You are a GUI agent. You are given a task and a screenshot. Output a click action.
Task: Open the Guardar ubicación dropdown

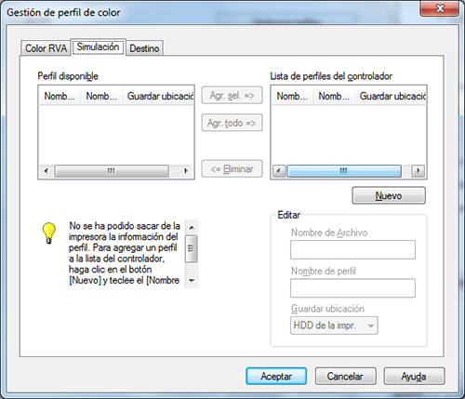point(334,326)
